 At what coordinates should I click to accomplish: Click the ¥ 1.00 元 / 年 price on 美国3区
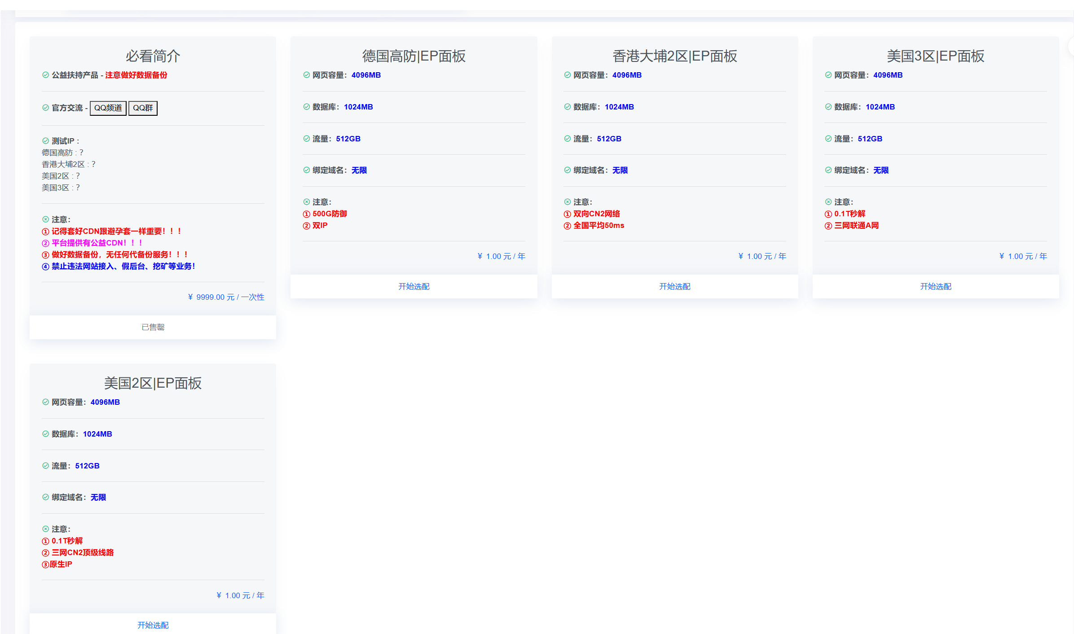coord(1023,256)
